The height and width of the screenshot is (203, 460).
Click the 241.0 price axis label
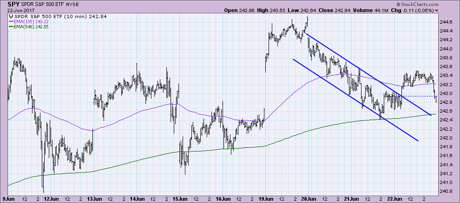[446, 183]
